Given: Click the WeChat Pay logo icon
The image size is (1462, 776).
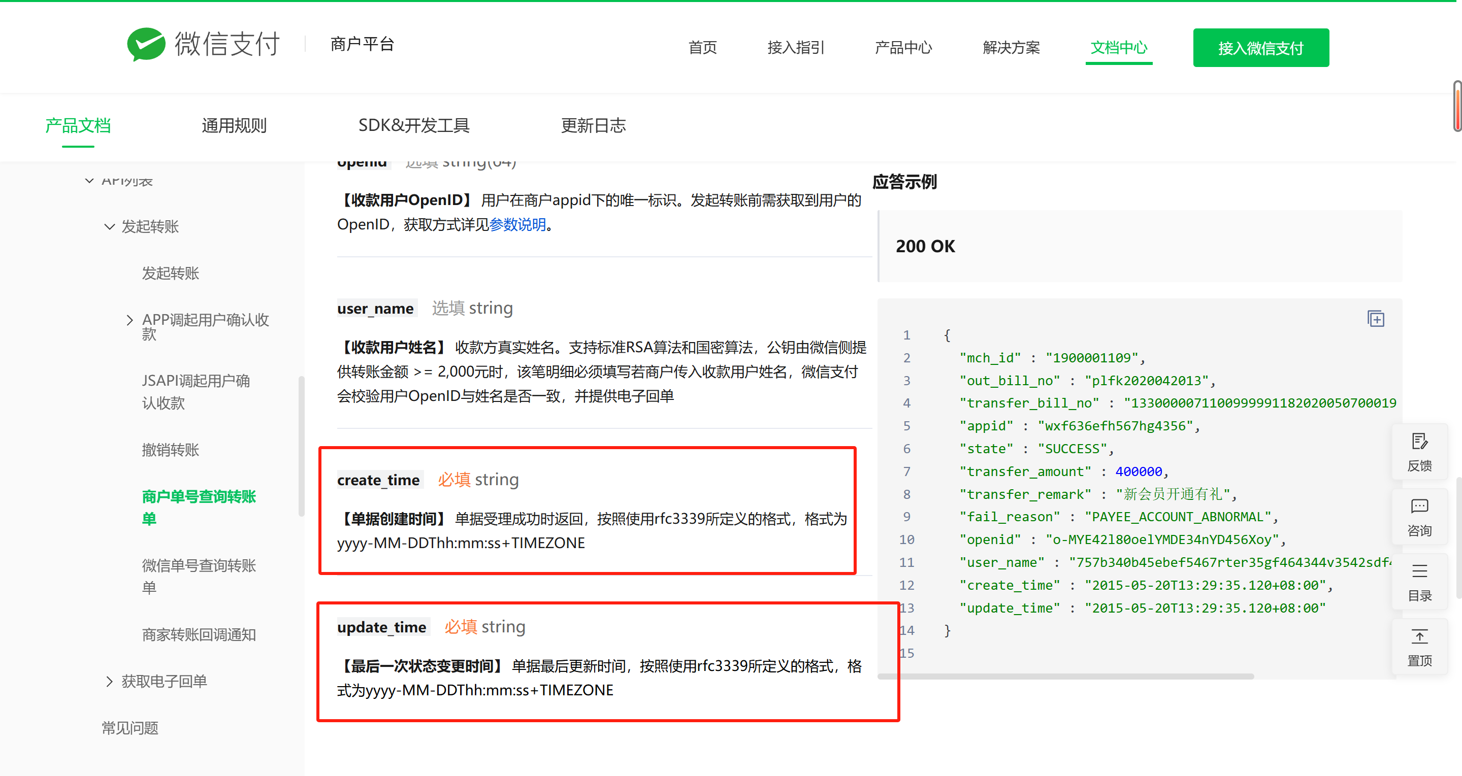Looking at the screenshot, I should [146, 44].
